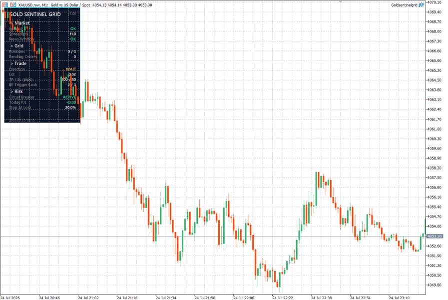Image resolution: width=448 pixels, height=300 pixels.
Task: Click the Stop At Loss label
Action: point(20,107)
